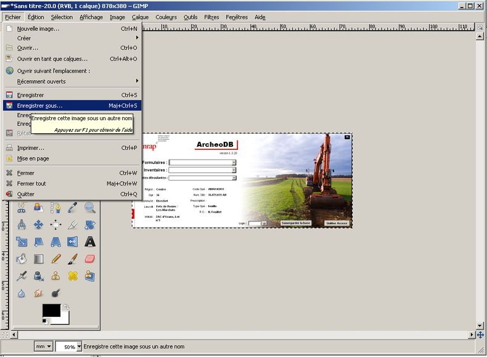Viewport: 487px width, 357px height.
Task: Select the Ink tool
Action: pyautogui.click(x=38, y=276)
